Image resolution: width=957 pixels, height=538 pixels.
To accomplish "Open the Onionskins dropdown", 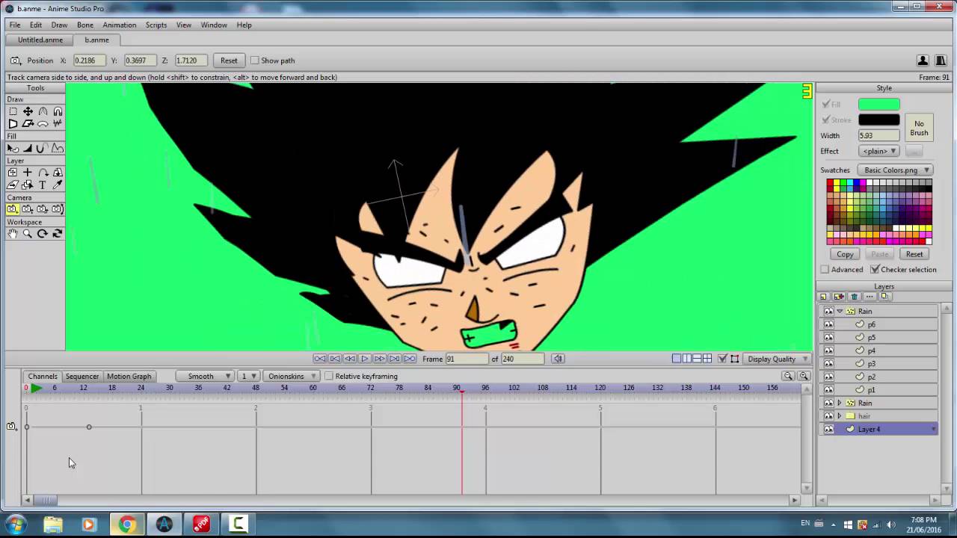I will (292, 376).
